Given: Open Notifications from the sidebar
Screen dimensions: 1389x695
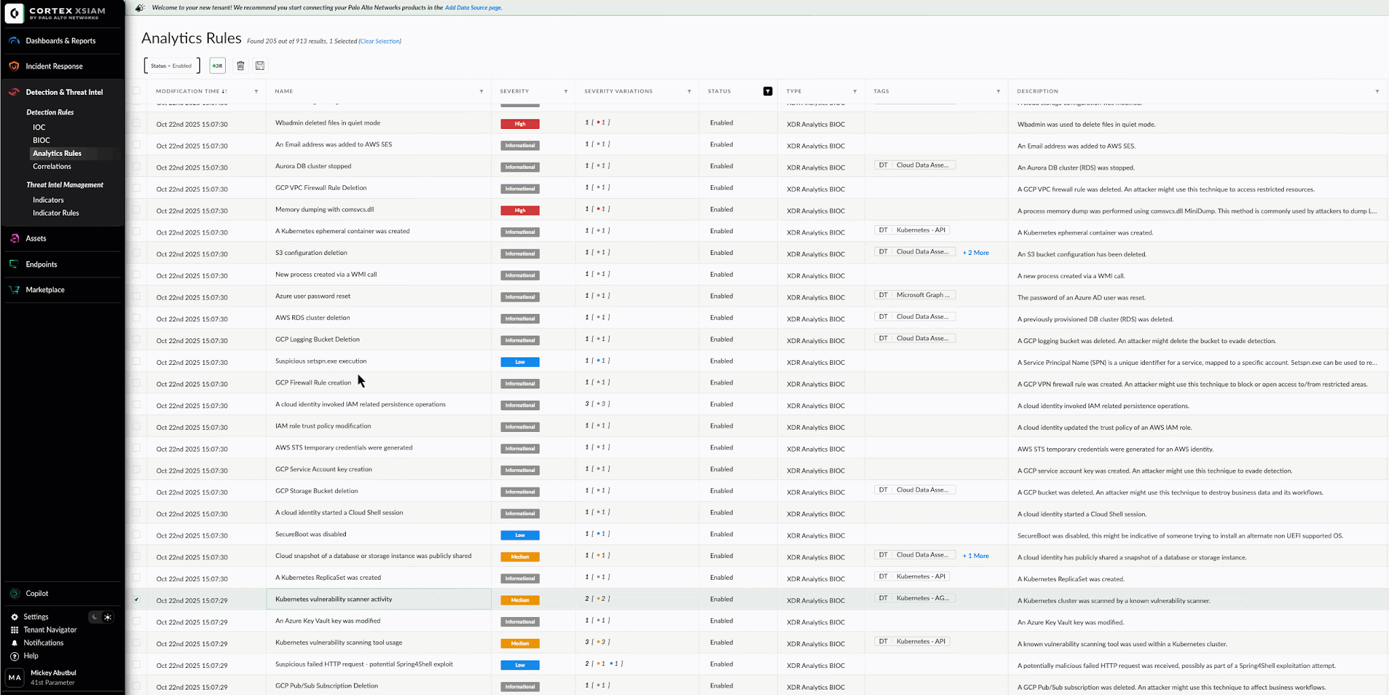Looking at the screenshot, I should pyautogui.click(x=43, y=642).
